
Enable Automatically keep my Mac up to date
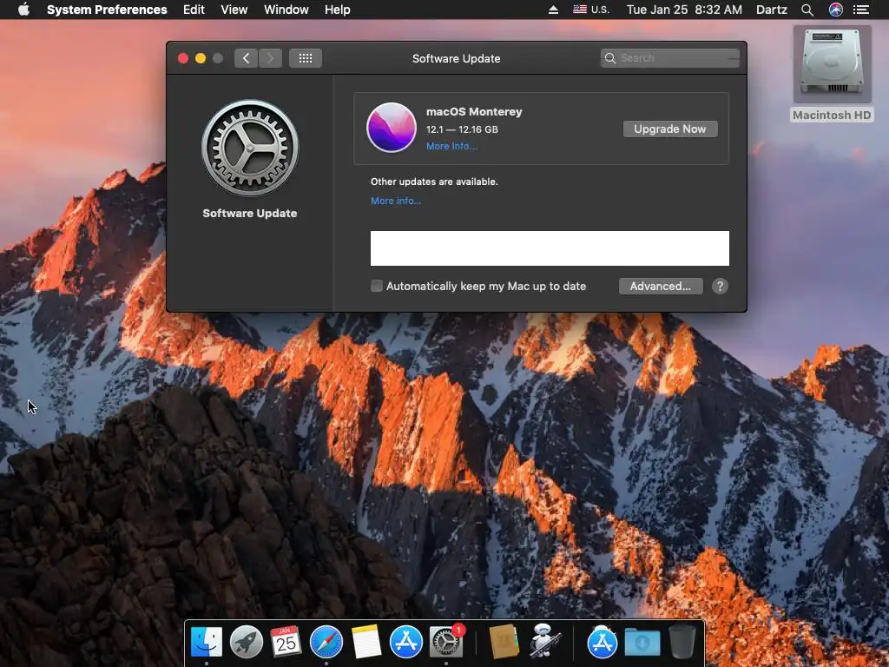coord(377,286)
